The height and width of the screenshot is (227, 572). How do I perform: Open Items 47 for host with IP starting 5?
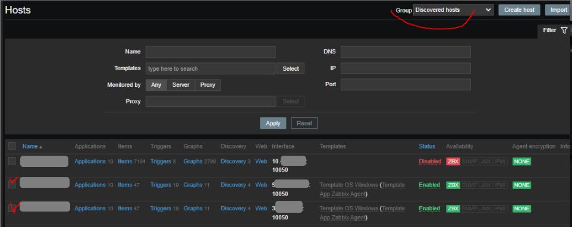coord(125,185)
